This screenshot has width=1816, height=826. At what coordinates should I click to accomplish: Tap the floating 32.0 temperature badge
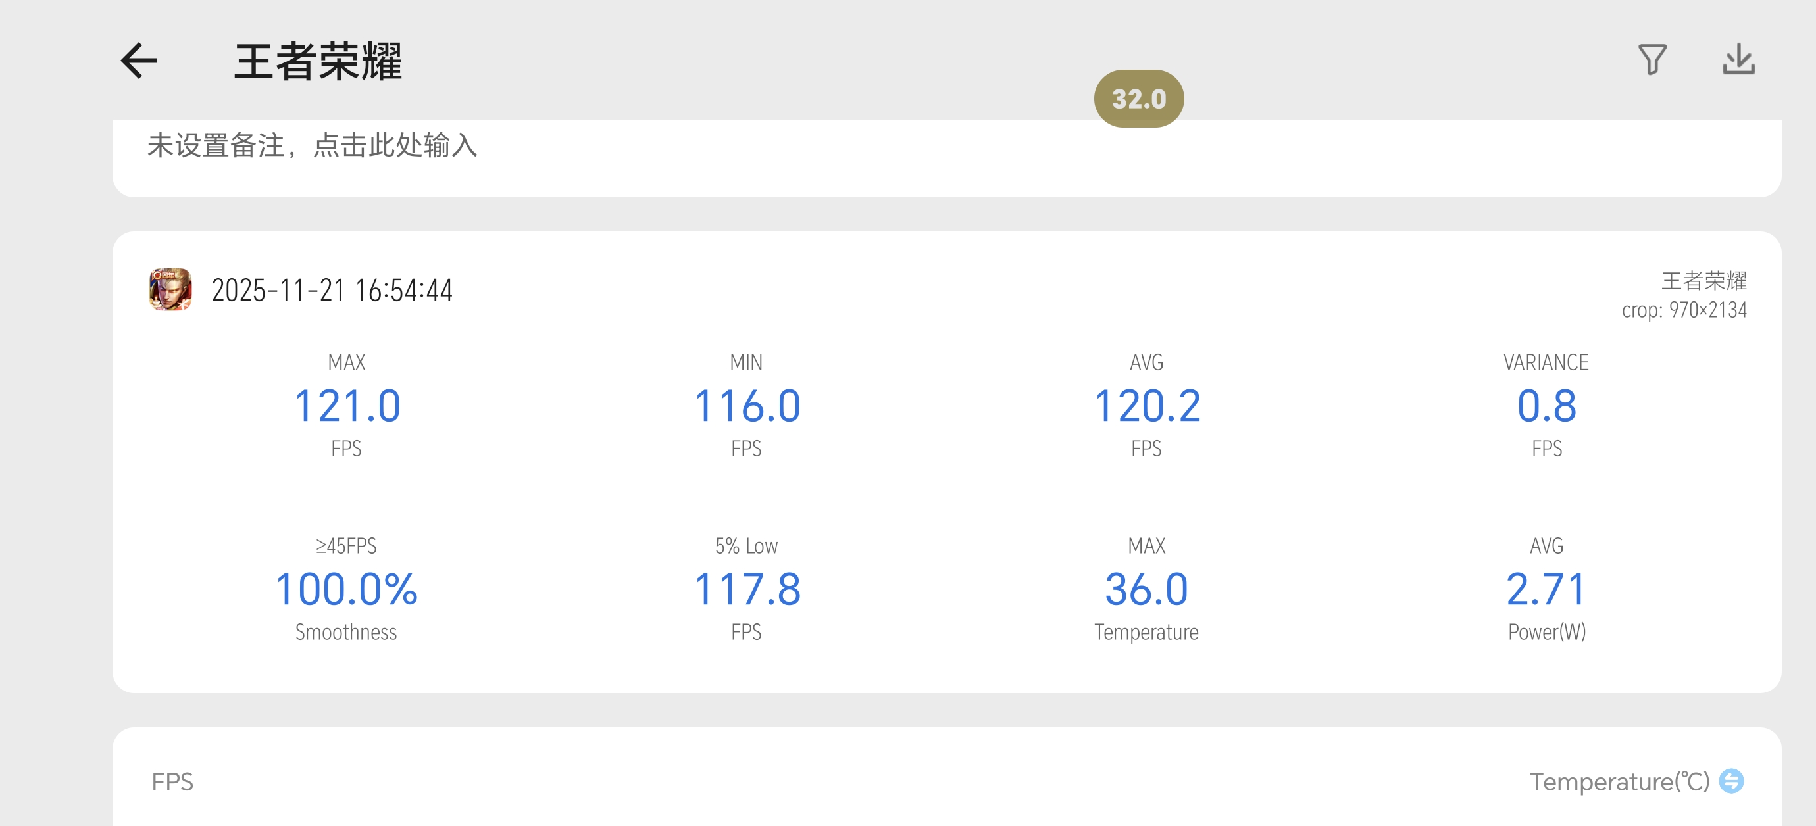(1138, 99)
